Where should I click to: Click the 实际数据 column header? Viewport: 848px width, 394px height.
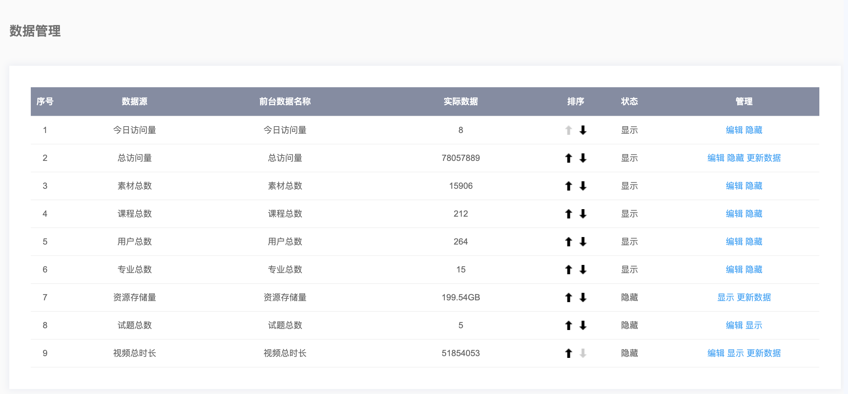click(x=461, y=102)
